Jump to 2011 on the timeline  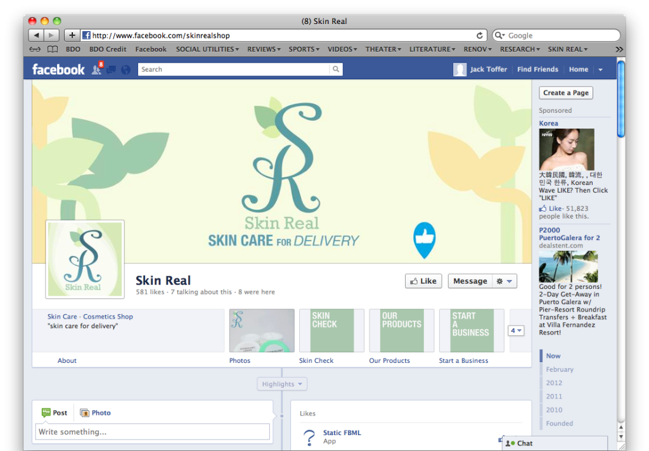554,397
